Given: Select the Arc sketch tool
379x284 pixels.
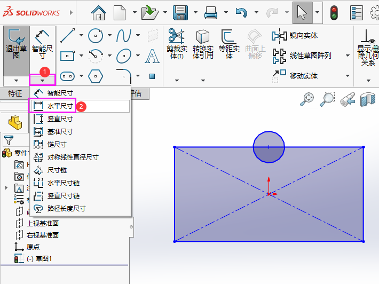Looking at the screenshot, I should (x=96, y=56).
